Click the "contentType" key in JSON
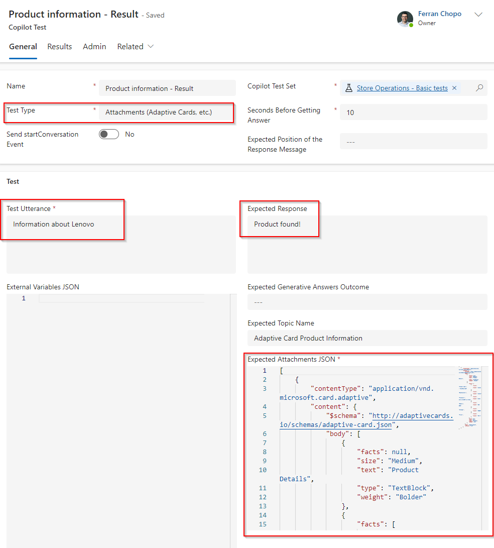Screen dimensions: 494x548 tap(335, 389)
